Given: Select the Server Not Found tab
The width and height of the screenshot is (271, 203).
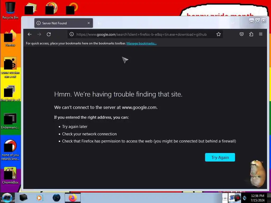Looking at the screenshot, I should tap(64, 23).
